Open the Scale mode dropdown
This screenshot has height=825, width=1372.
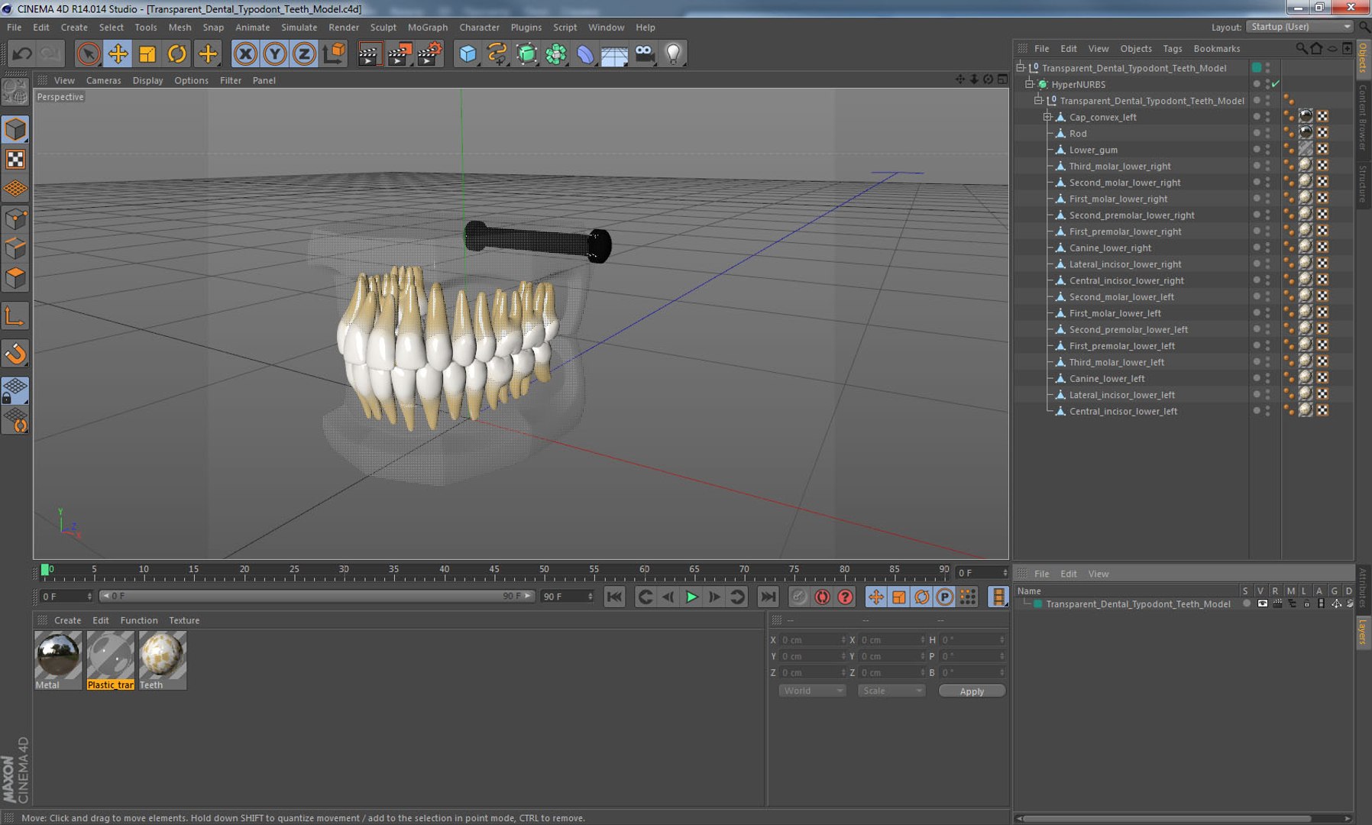[891, 691]
